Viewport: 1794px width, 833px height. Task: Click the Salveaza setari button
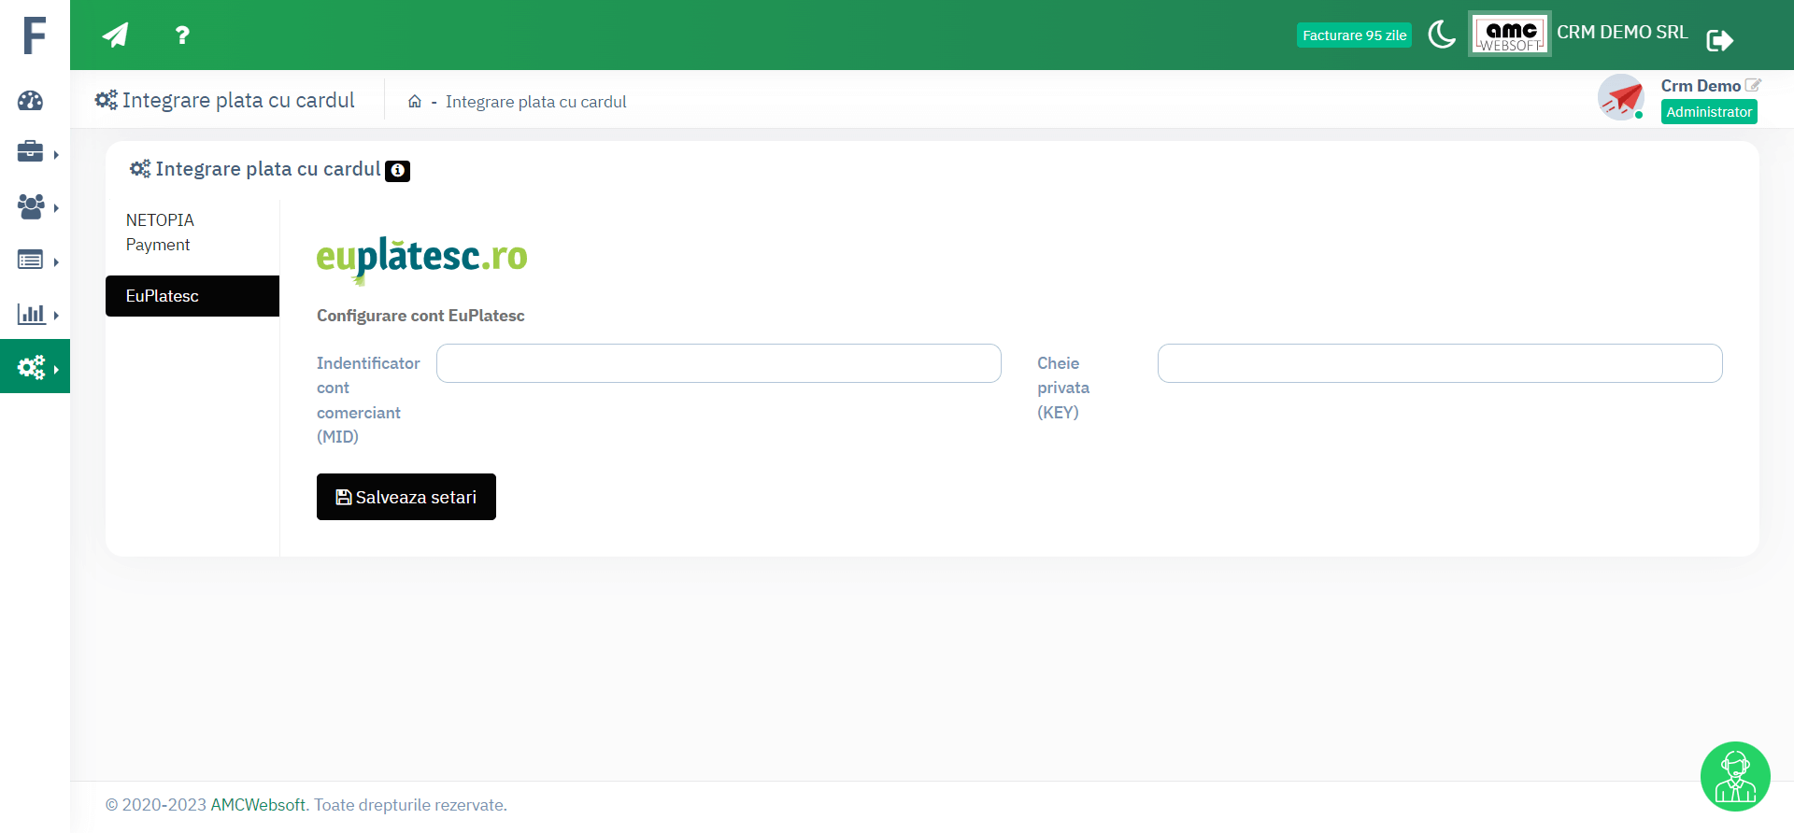click(x=406, y=497)
